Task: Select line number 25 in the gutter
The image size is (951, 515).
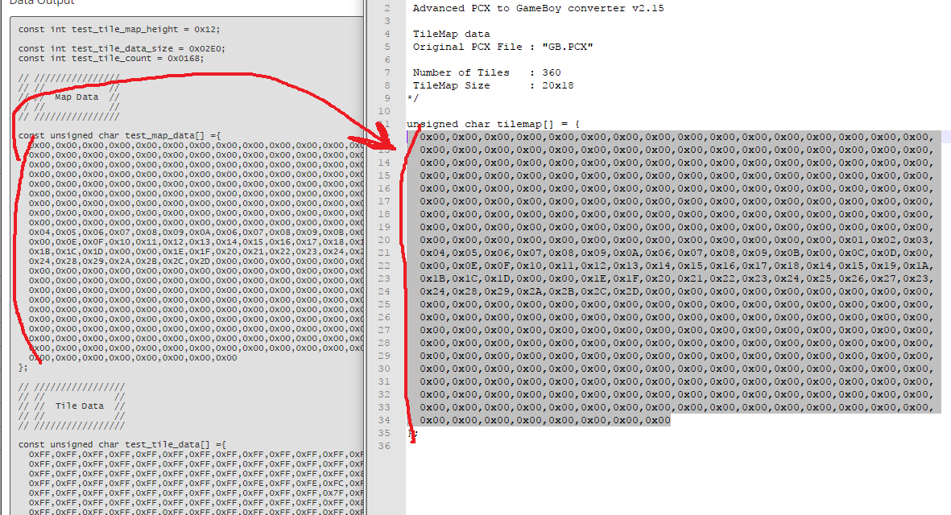Action: pos(384,304)
